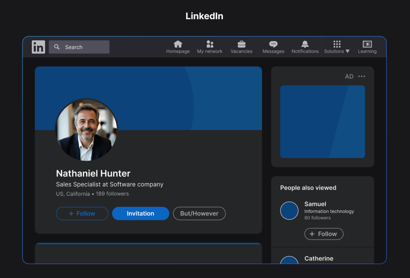Click the 'US, California' location text
This screenshot has width=410, height=278.
click(73, 194)
